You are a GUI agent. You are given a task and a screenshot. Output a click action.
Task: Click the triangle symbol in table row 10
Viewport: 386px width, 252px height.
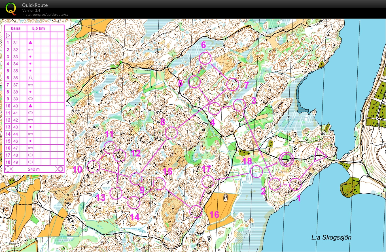(30, 106)
